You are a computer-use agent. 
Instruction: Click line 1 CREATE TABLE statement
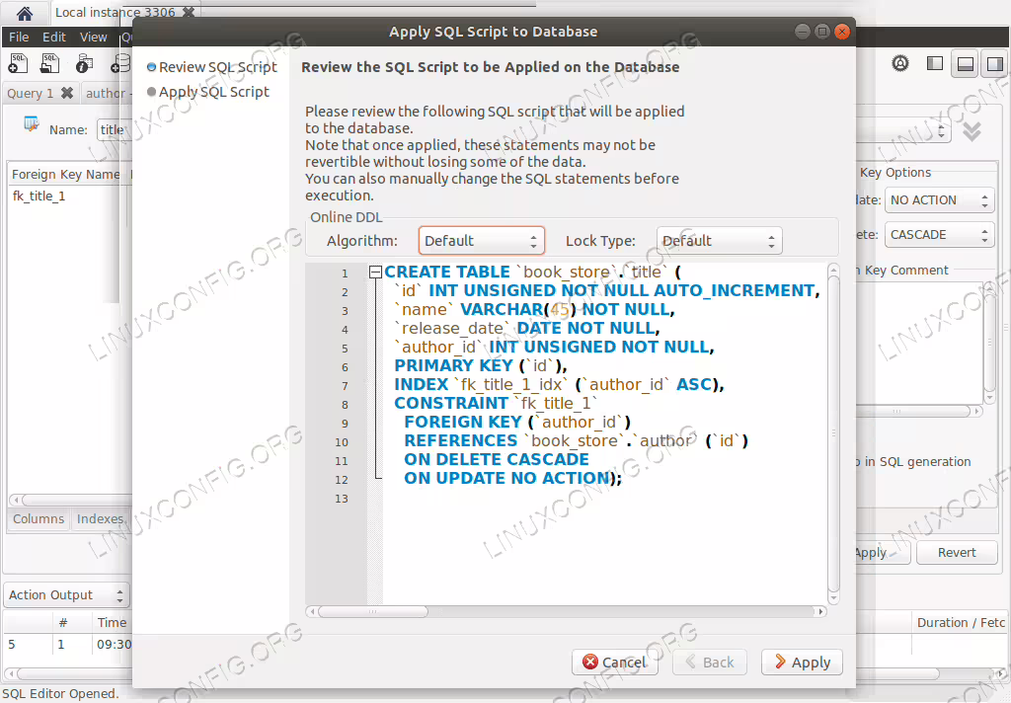[532, 273]
